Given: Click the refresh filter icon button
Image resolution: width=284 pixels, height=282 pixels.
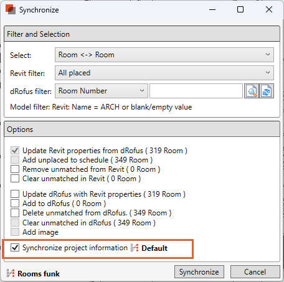Looking at the screenshot, I should point(267,91).
